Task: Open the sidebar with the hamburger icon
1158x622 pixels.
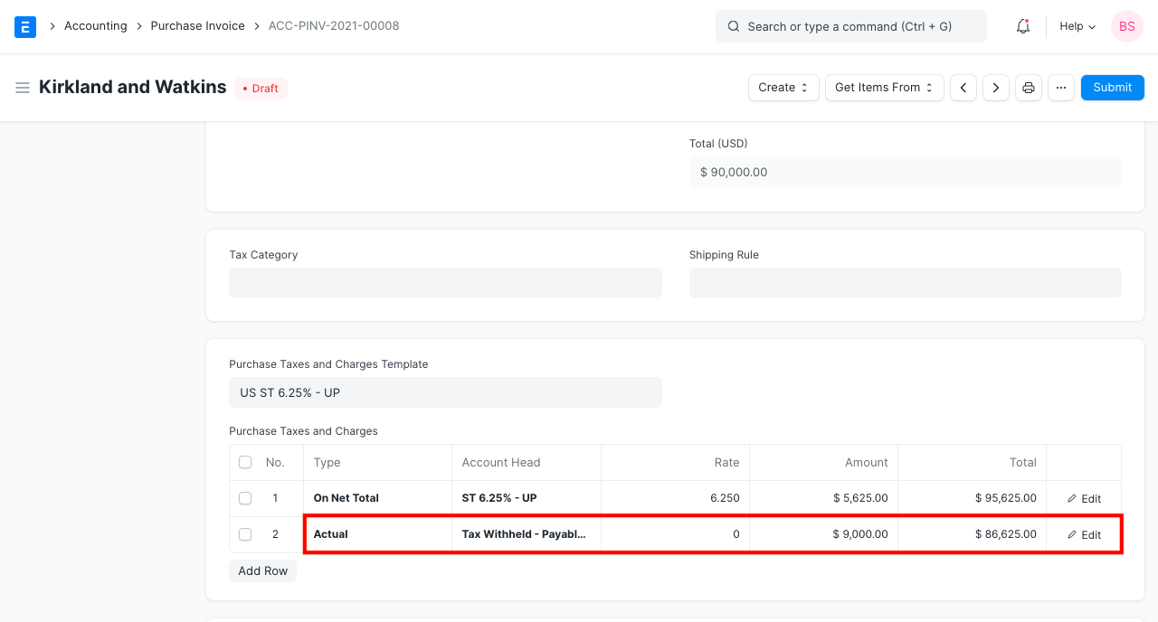Action: [23, 88]
